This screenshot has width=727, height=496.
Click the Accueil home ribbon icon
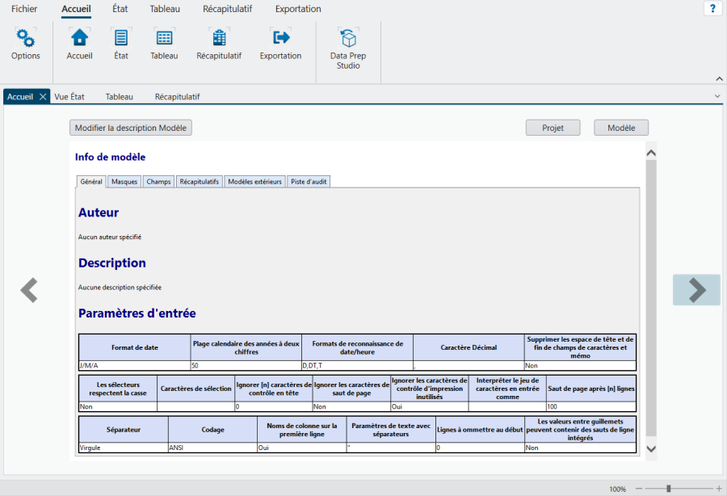(79, 38)
